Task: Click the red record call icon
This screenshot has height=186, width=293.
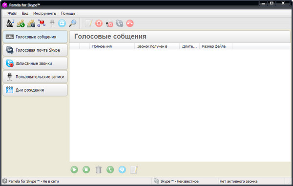Action: click(x=99, y=23)
